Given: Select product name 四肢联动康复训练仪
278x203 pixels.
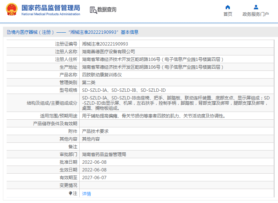Looking at the screenshot, I should (x=102, y=75).
